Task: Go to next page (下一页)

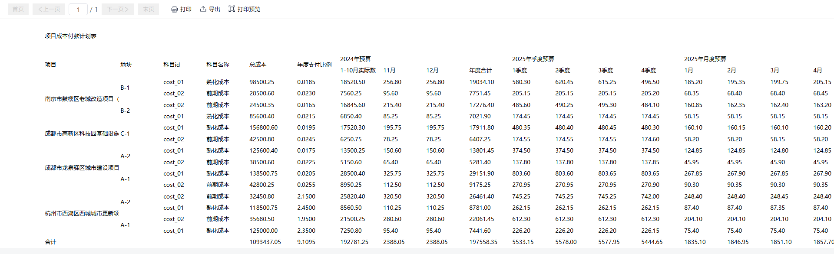Action: (x=118, y=10)
